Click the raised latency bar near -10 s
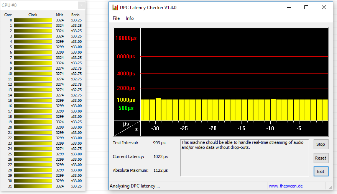Screen dimensions: 337x194 pos(273,110)
